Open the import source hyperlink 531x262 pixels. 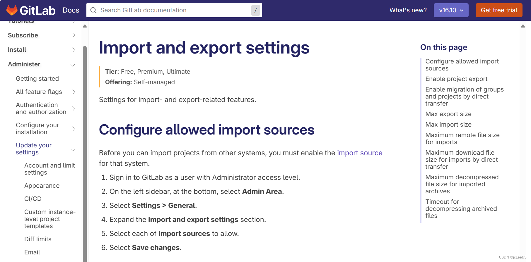tap(359, 153)
